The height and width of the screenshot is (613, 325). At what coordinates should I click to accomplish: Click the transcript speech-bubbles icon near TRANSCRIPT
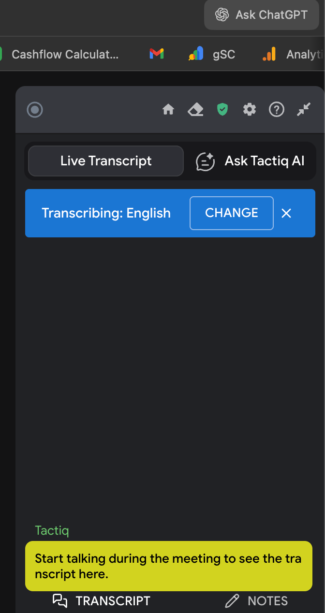60,600
